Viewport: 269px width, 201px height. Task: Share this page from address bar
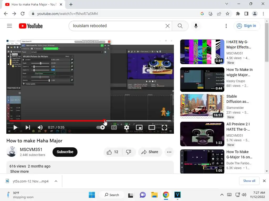click(x=219, y=14)
